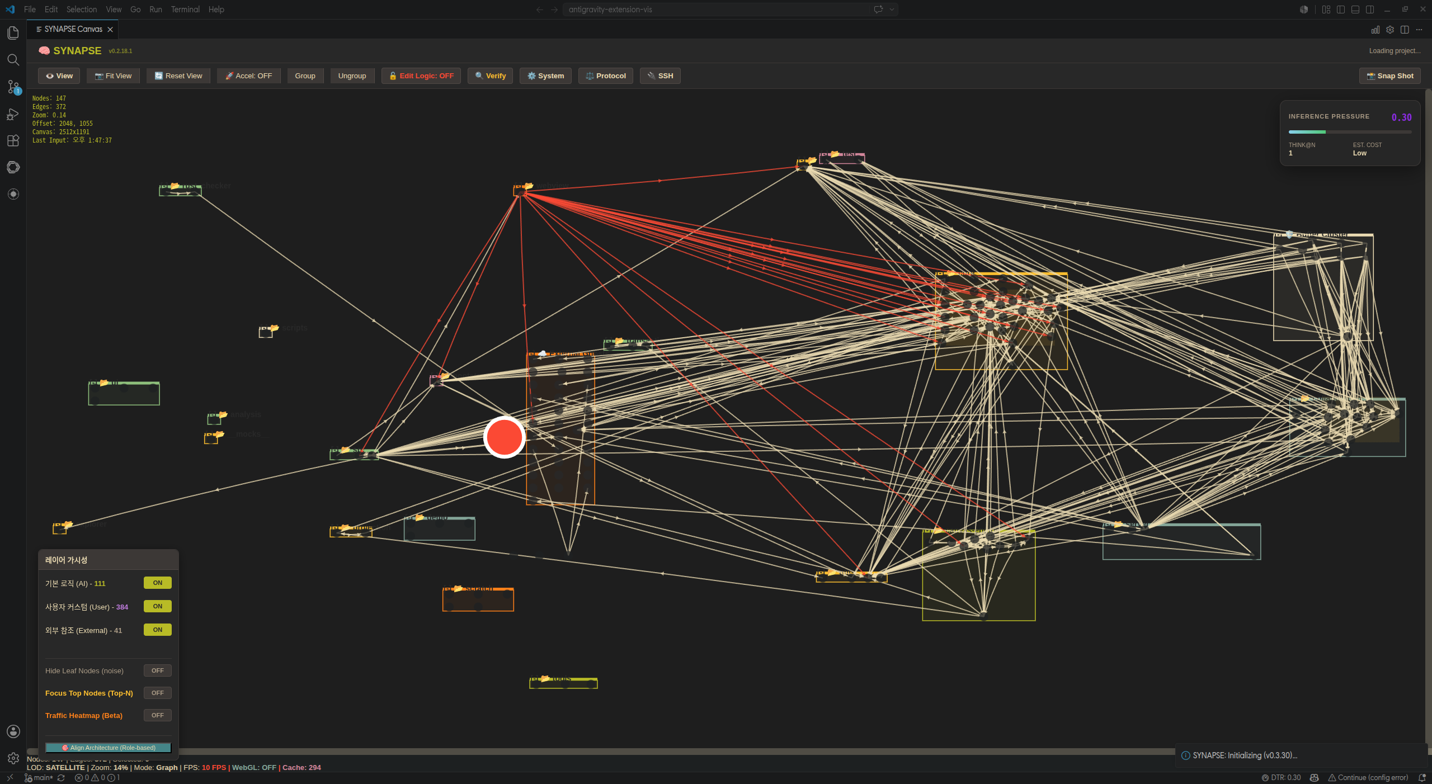The width and height of the screenshot is (1432, 784).
Task: Open the circular target activity bar icon
Action: pos(13,194)
